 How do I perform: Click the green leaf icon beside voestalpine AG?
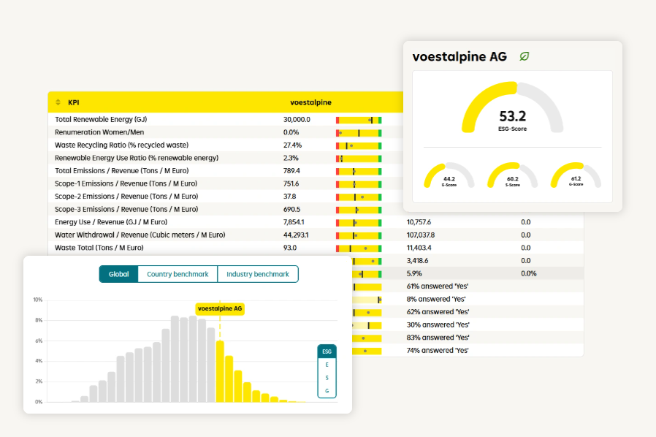(x=525, y=56)
